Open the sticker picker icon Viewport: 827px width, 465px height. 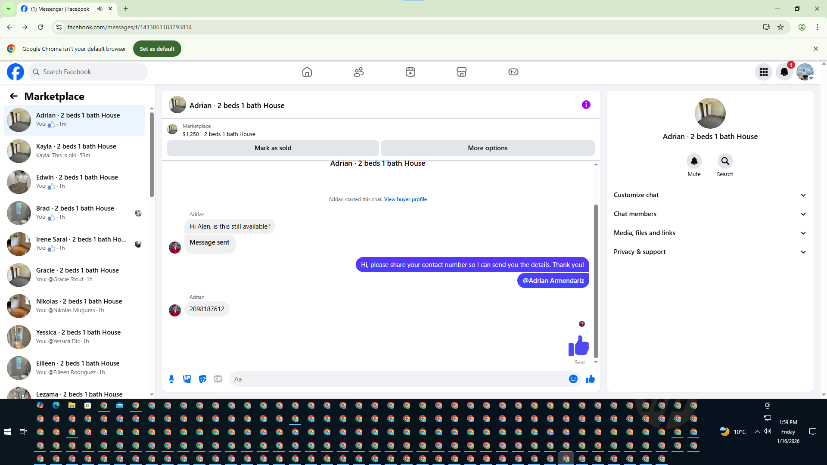click(202, 379)
